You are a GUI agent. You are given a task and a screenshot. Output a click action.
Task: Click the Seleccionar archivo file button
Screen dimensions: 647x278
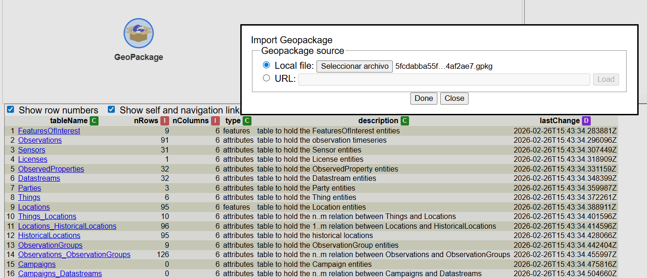click(355, 66)
